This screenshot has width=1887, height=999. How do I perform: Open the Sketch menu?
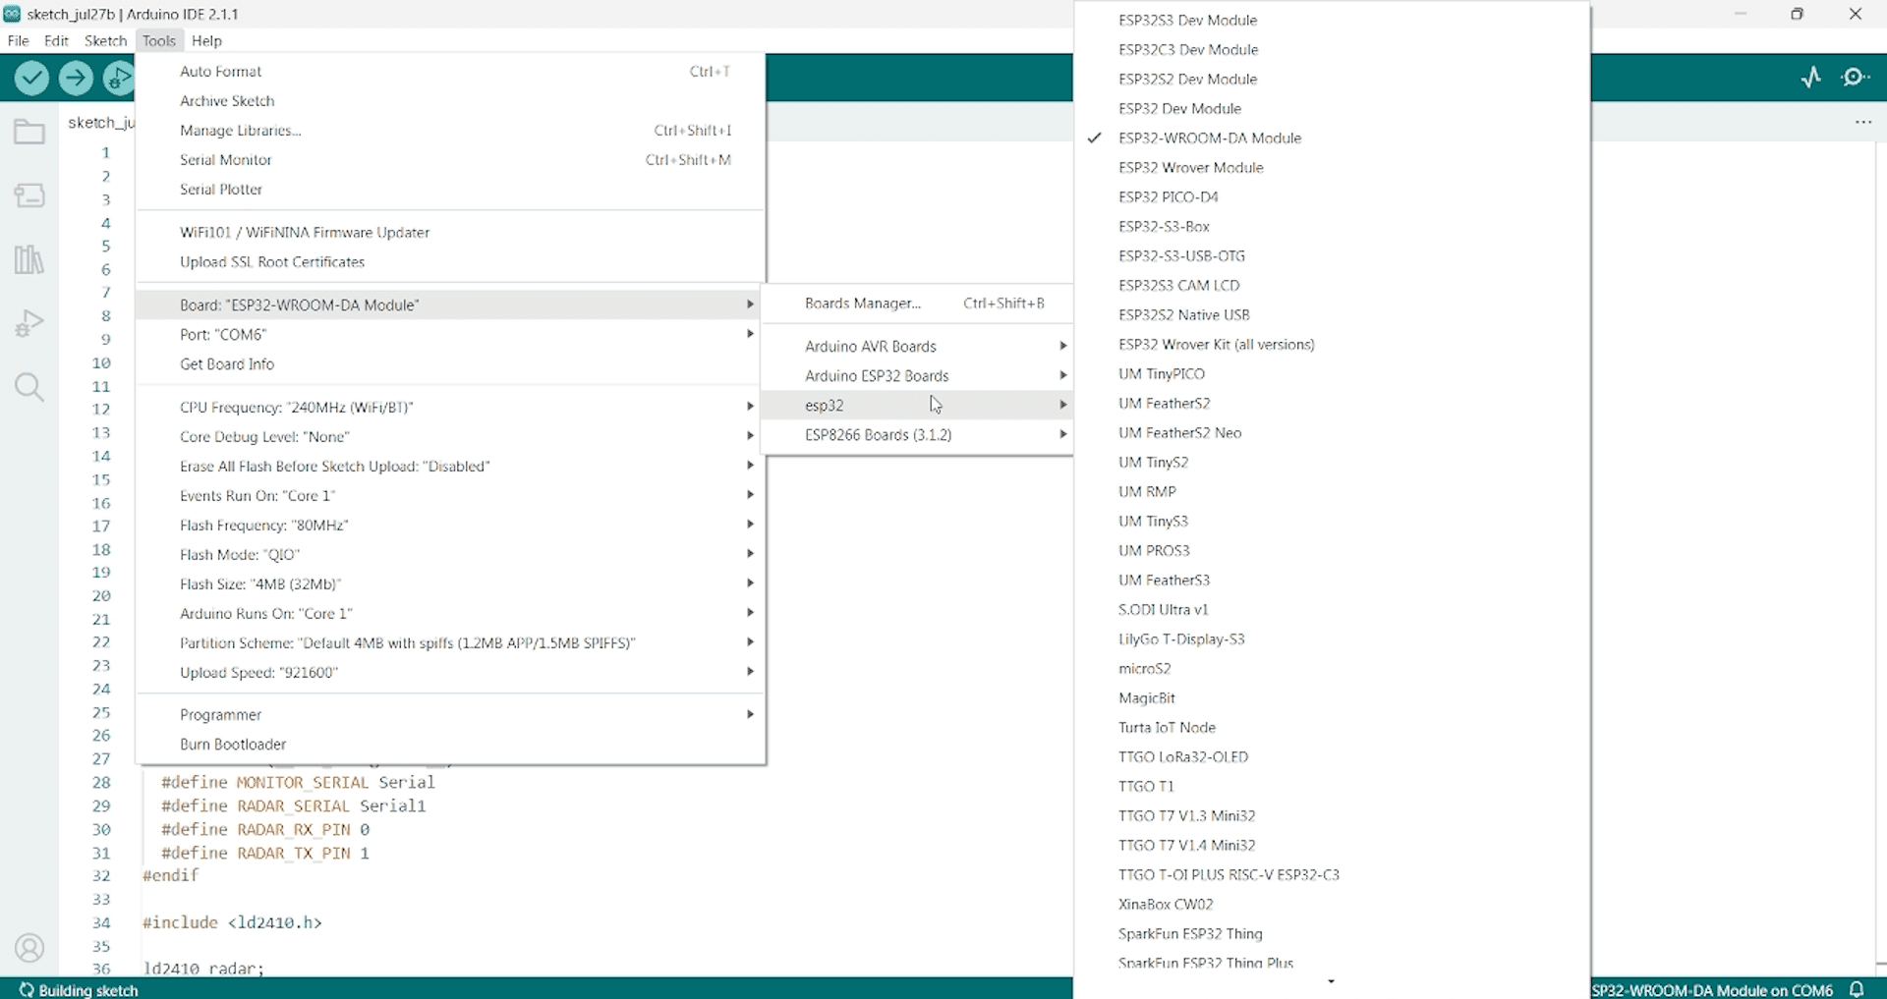click(105, 40)
